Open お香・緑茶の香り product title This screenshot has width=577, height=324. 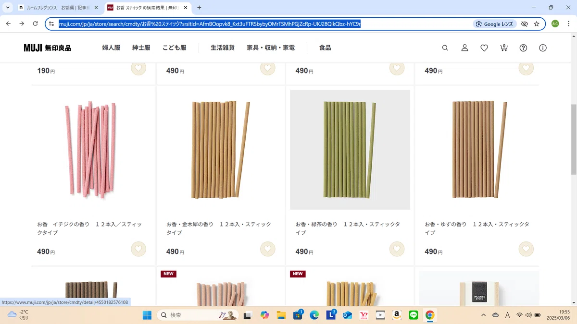click(x=348, y=228)
